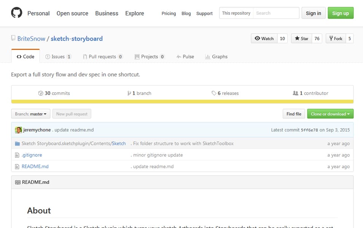Open the Branch: master dropdown
Image resolution: width=363 pixels, height=228 pixels.
tap(30, 114)
